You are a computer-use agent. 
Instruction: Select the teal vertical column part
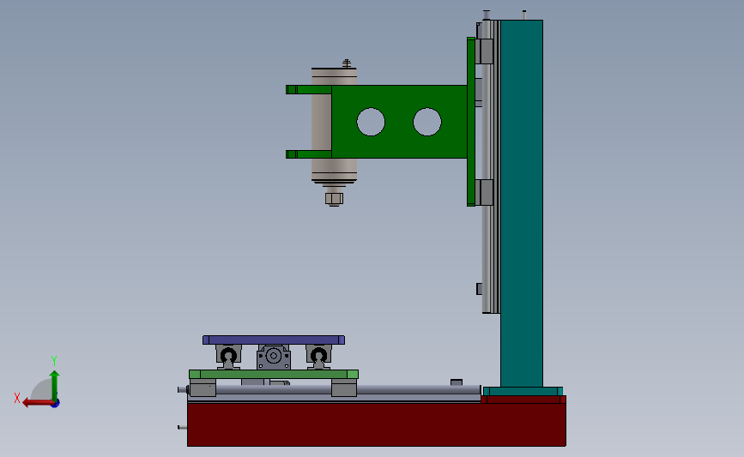click(x=522, y=203)
